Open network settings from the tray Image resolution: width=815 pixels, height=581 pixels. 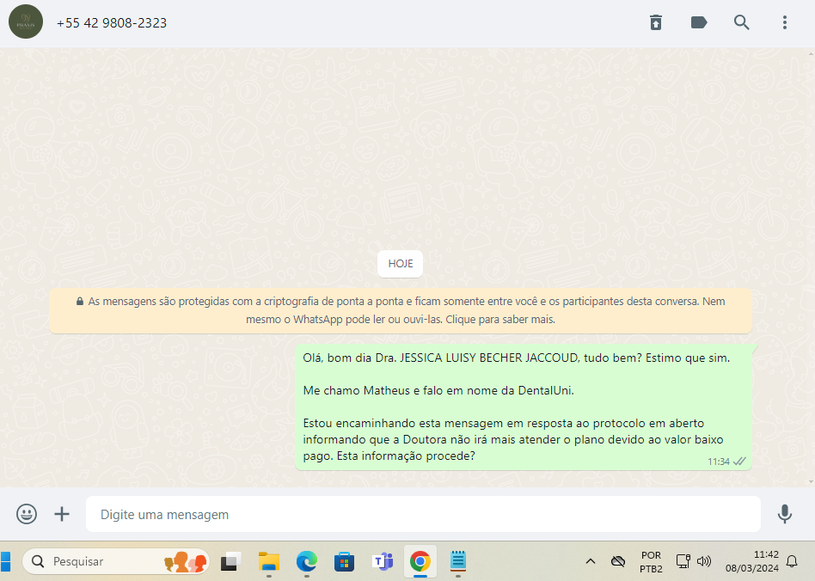tap(683, 561)
